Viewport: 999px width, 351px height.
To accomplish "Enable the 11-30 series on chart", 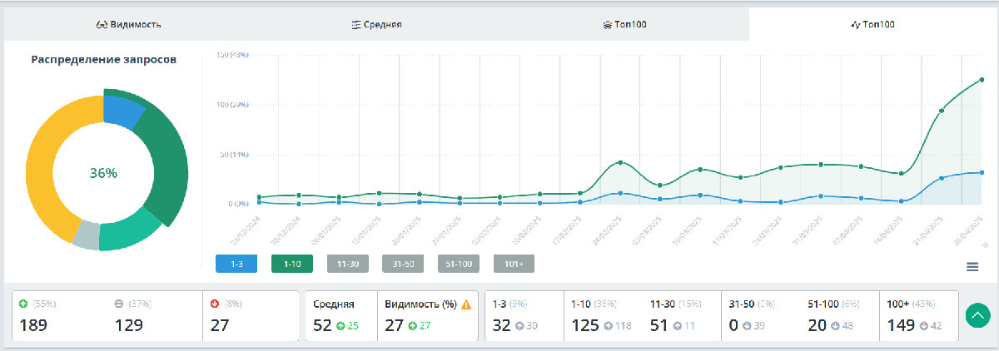I will click(x=347, y=264).
